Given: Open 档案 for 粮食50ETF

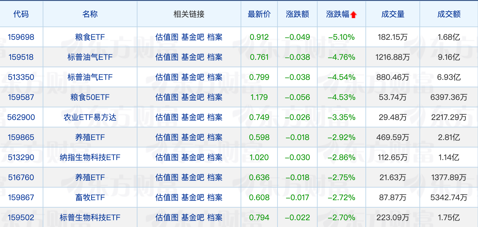Looking at the screenshot, I should pos(215,97).
